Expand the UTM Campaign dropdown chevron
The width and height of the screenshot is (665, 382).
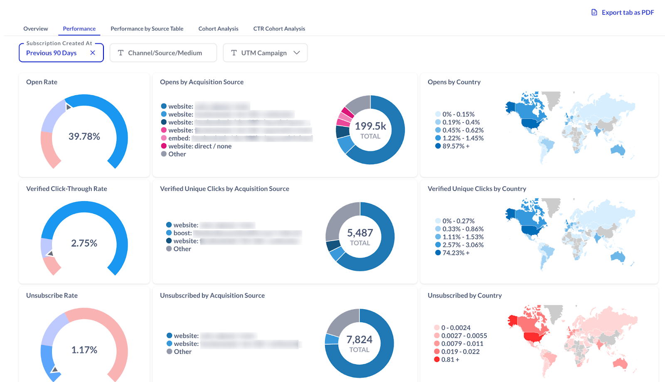click(x=297, y=53)
